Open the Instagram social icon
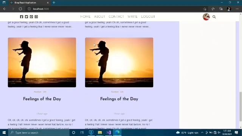This screenshot has width=242, height=136. (36, 17)
